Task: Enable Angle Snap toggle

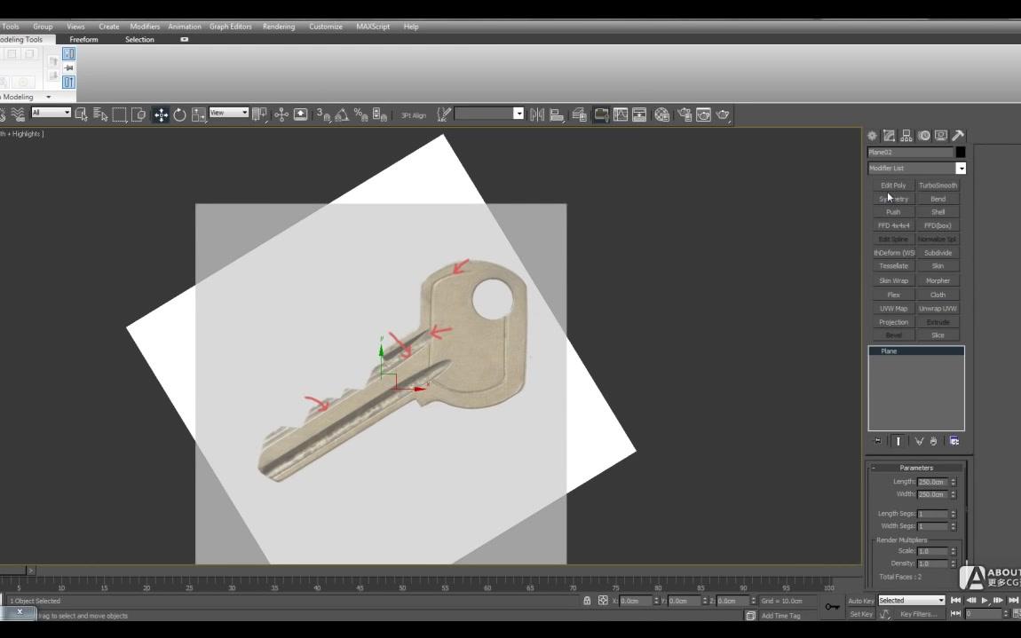Action: (342, 114)
